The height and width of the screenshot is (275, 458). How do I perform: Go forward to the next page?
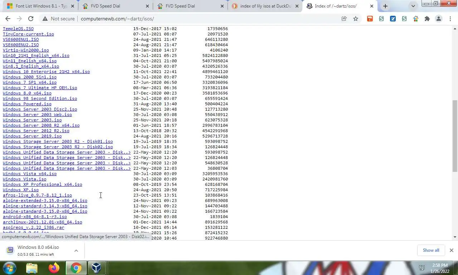coord(19,19)
